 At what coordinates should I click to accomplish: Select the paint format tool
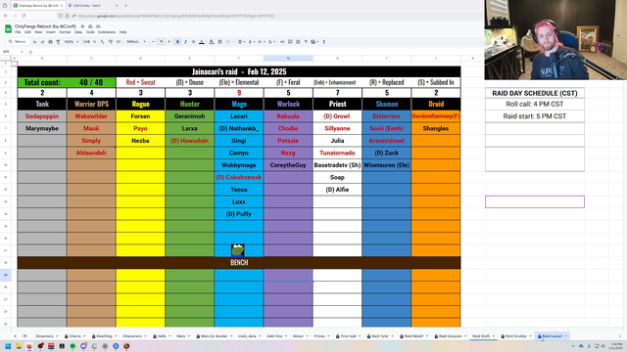[58, 42]
